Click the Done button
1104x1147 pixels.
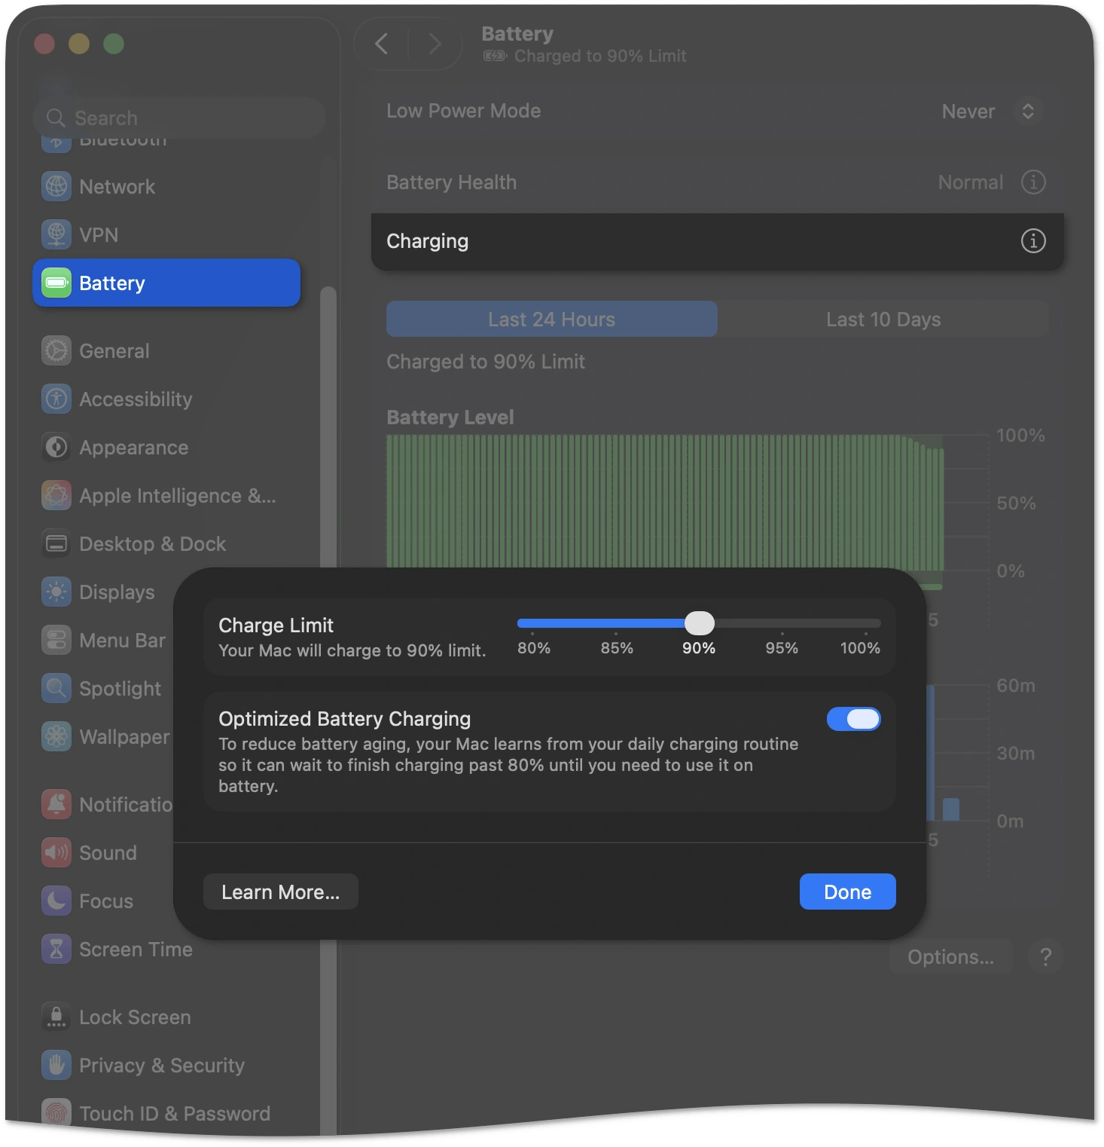point(847,892)
